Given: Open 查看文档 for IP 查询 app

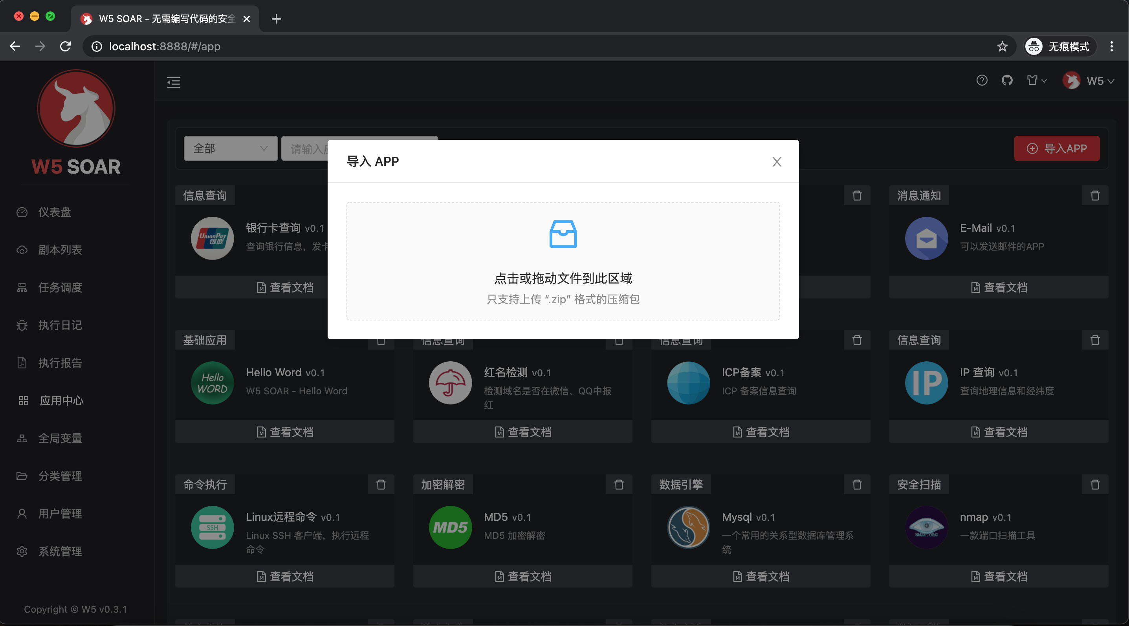Looking at the screenshot, I should tap(999, 432).
